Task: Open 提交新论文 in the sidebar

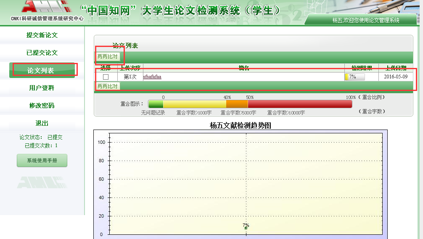Action: pyautogui.click(x=42, y=35)
